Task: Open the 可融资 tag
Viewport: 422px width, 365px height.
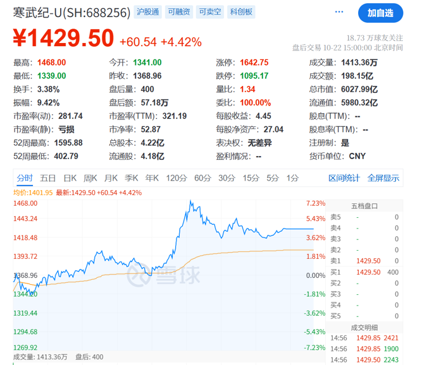Action: 182,12
